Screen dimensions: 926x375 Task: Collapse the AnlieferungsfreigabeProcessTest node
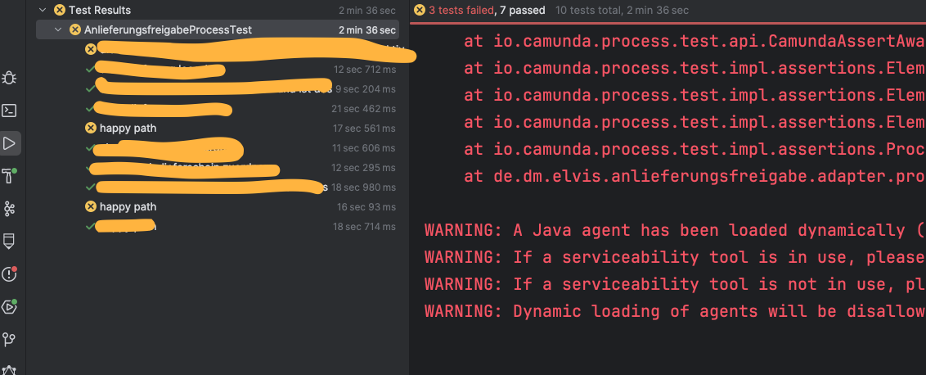point(58,30)
